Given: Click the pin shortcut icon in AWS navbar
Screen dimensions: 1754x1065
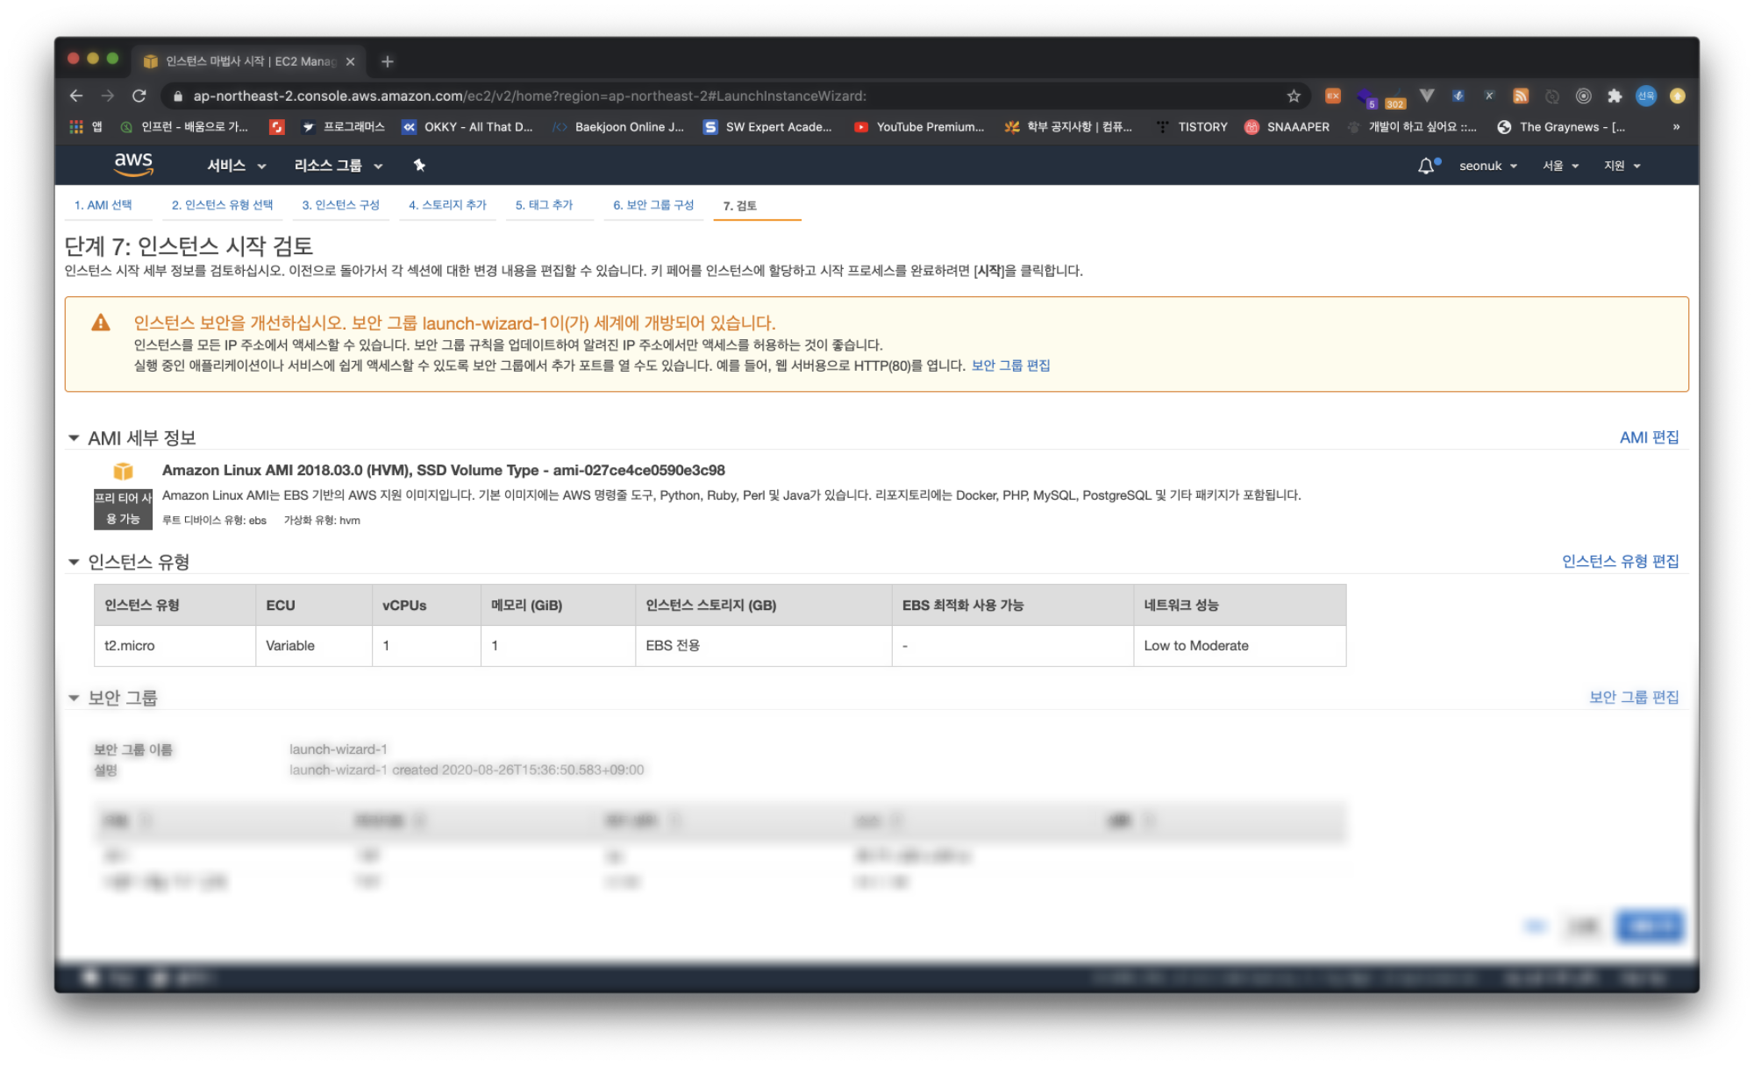Looking at the screenshot, I should coord(419,165).
